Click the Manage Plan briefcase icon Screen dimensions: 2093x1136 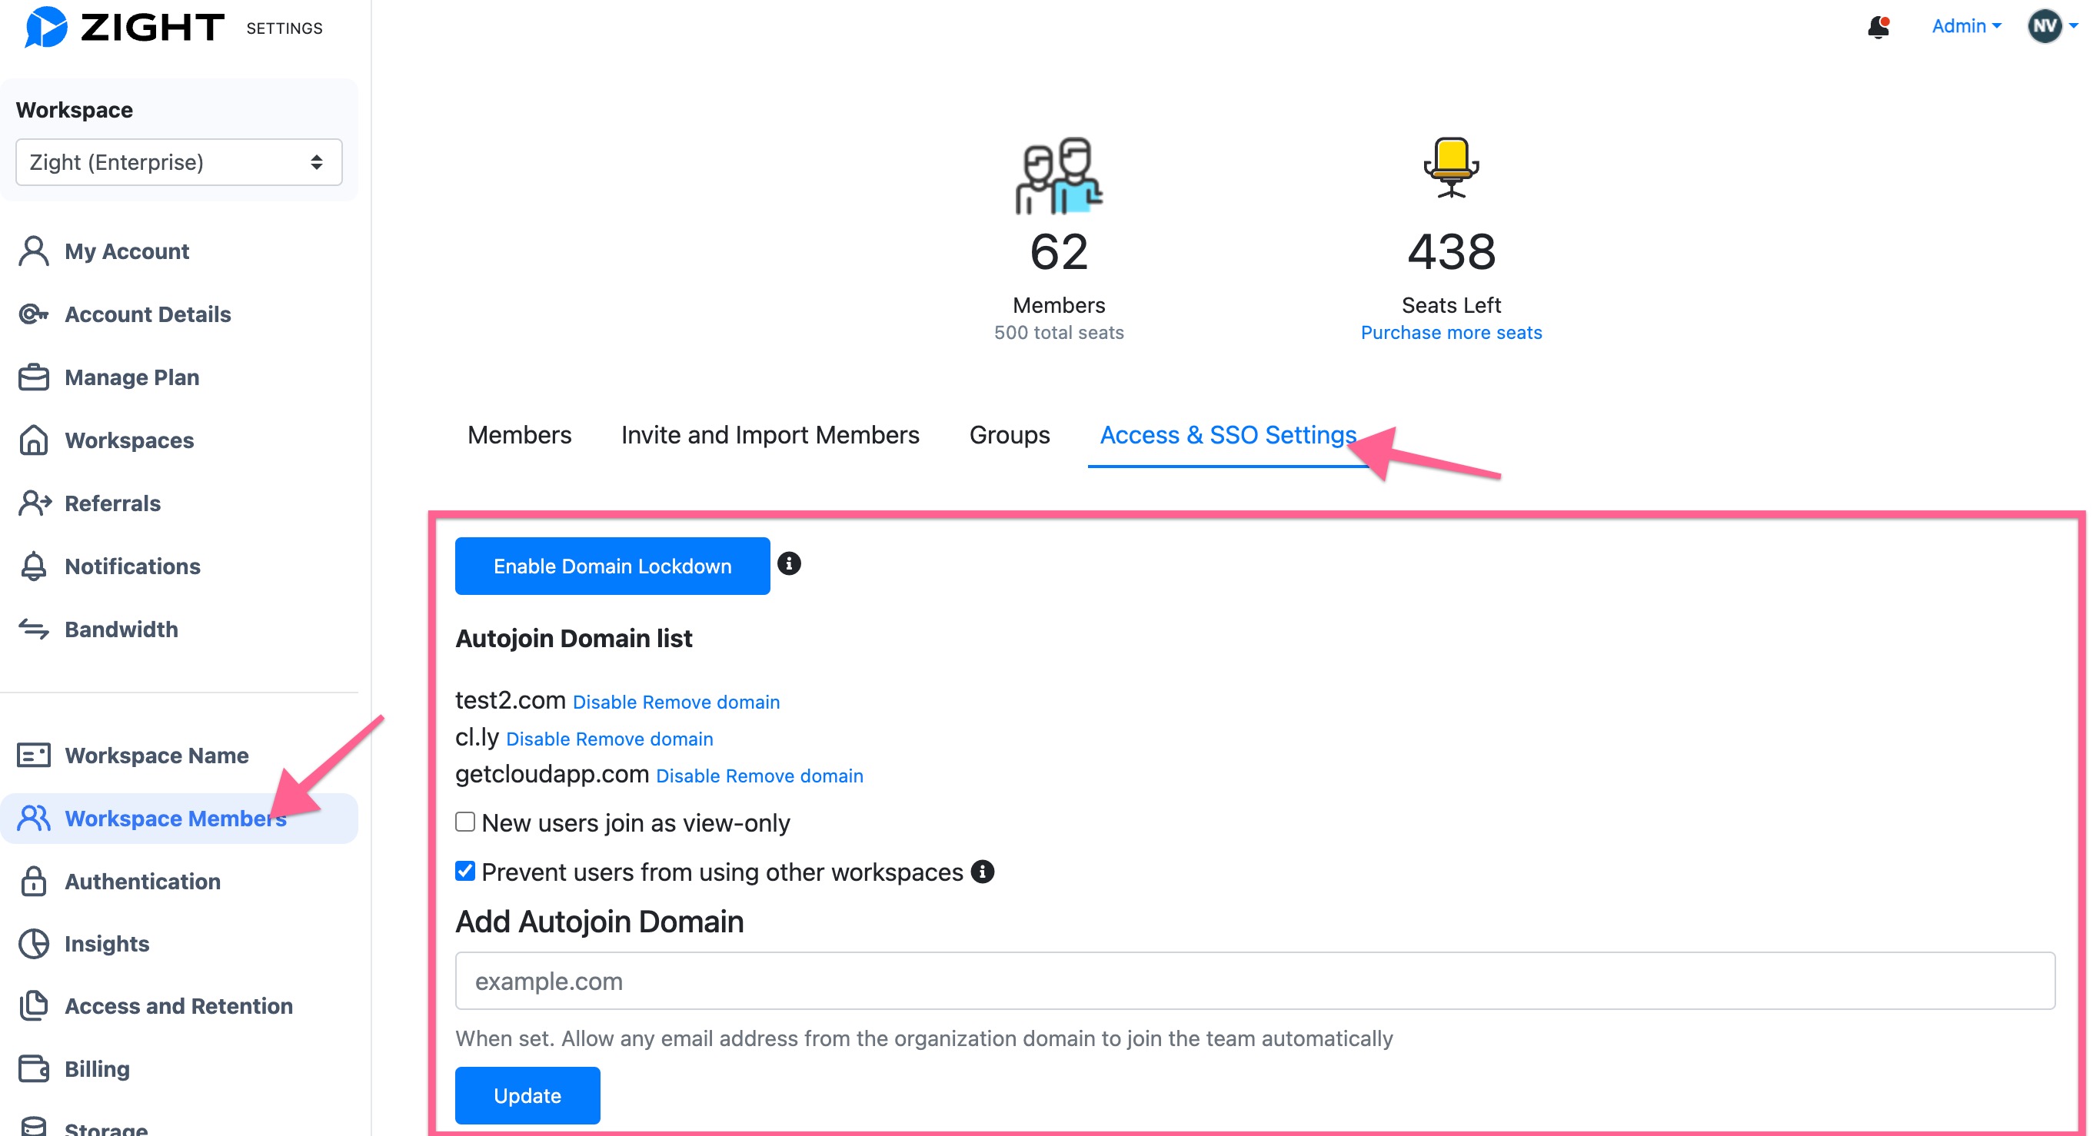click(33, 377)
